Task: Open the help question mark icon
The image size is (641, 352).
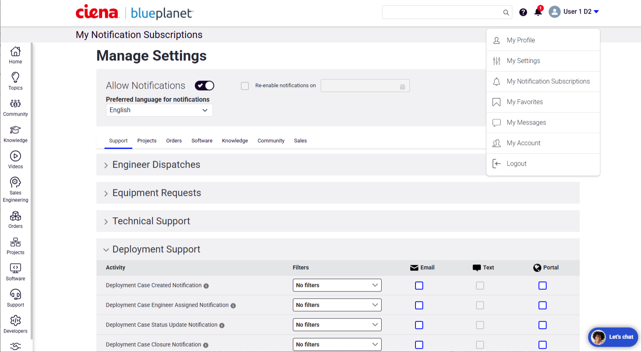Action: pos(523,12)
